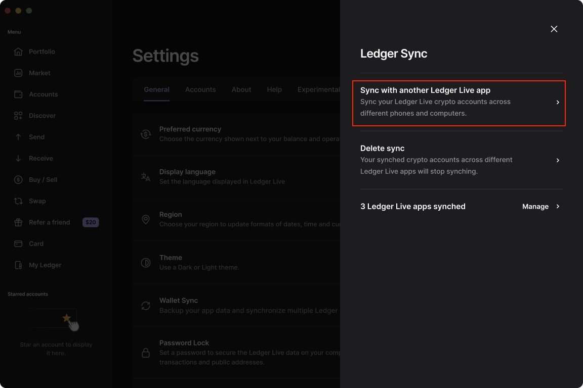Open the Market chart icon
583x388 pixels.
click(18, 73)
